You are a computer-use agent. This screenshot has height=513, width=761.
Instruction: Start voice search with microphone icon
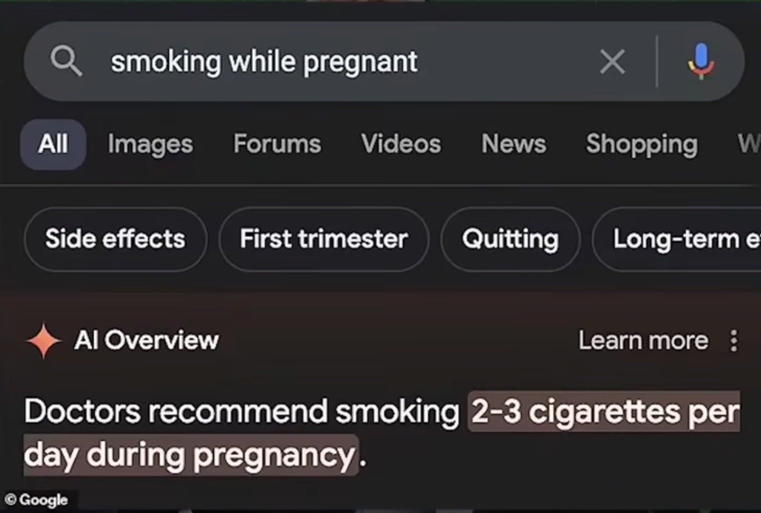(701, 61)
